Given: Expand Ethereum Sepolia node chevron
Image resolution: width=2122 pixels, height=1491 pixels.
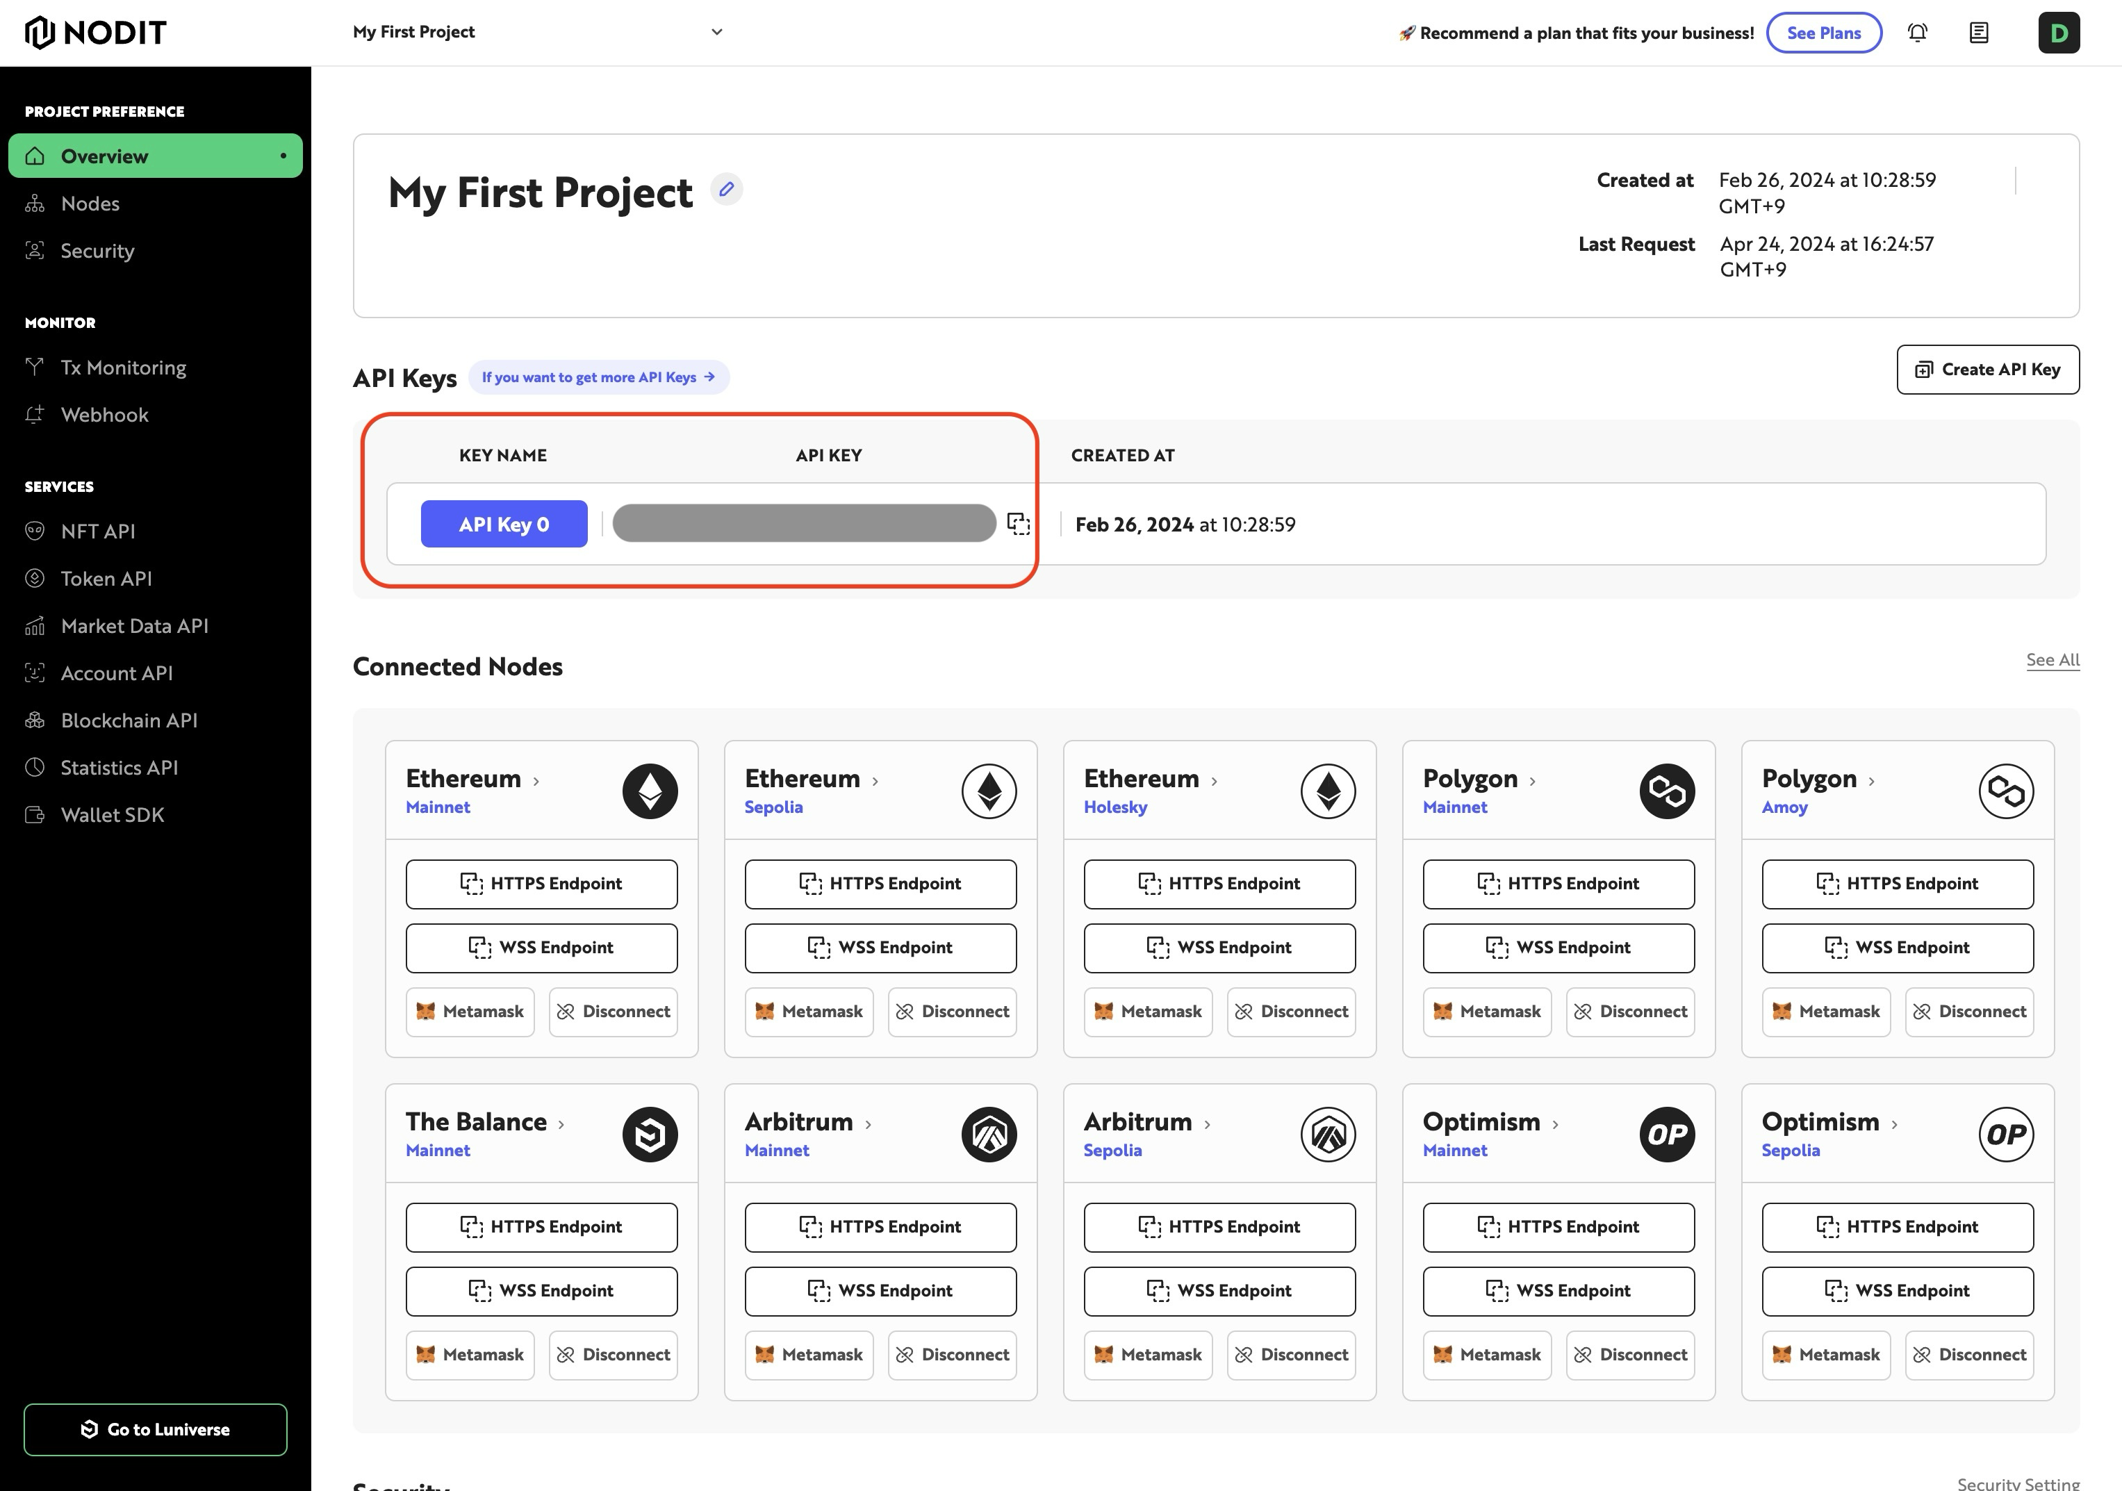Looking at the screenshot, I should click(x=875, y=781).
